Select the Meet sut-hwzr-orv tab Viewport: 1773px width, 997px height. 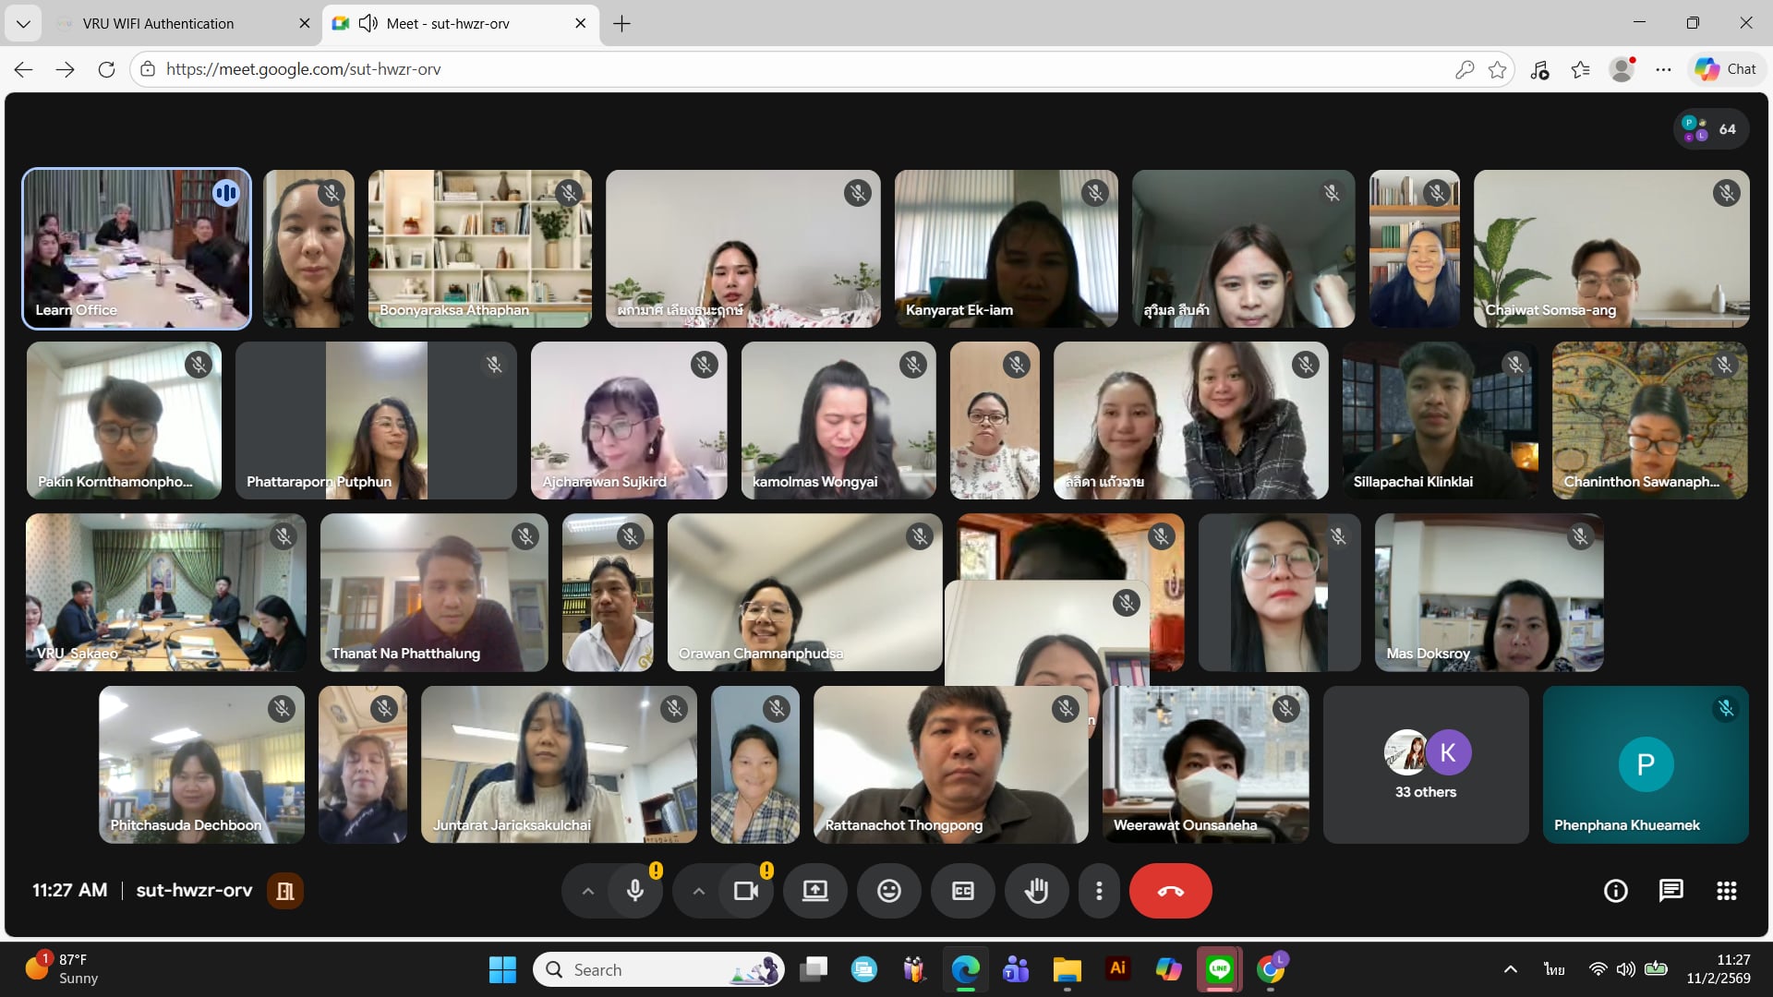coord(448,23)
